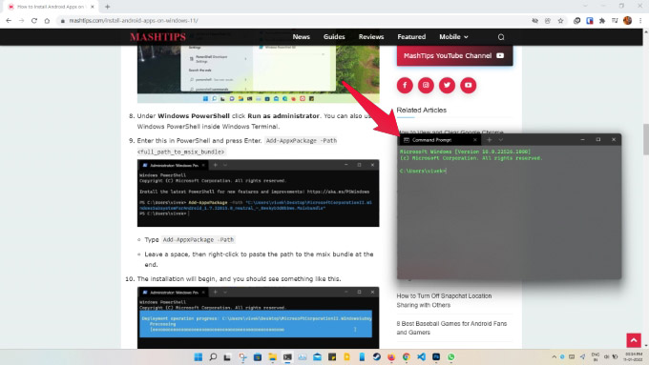Expand the Mobile dropdown menu
The width and height of the screenshot is (649, 365).
[x=453, y=37]
